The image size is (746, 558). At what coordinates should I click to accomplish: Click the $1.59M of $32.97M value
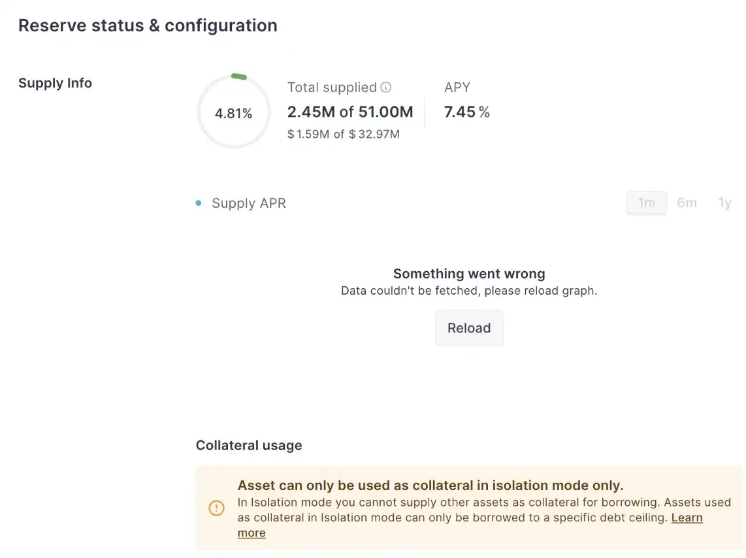click(344, 135)
